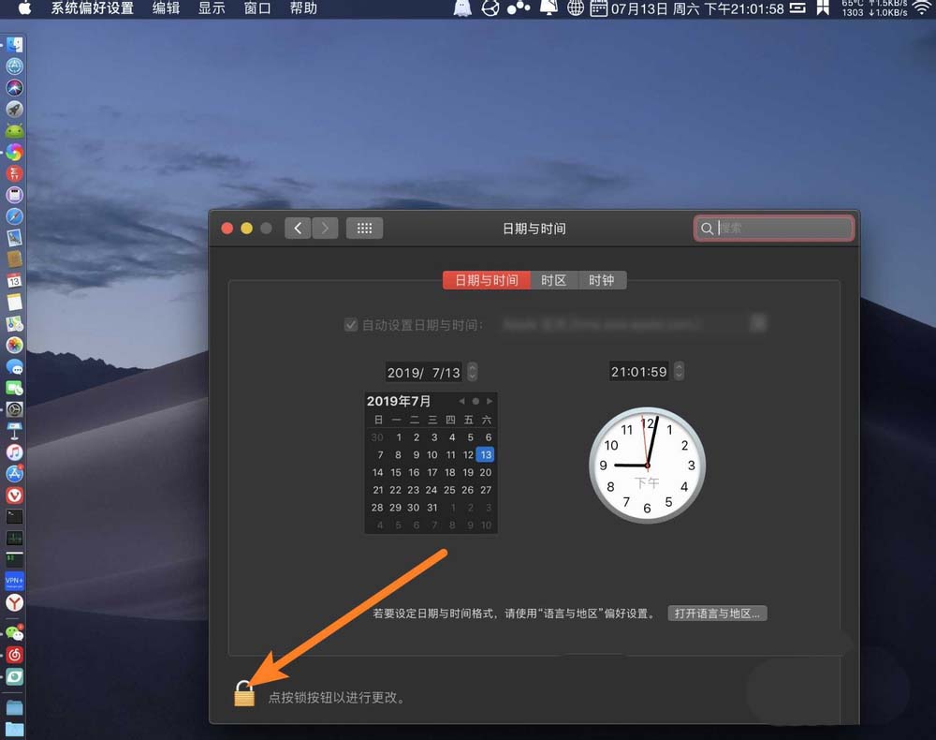
Task: Switch to the 时区 tab
Action: coord(553,279)
